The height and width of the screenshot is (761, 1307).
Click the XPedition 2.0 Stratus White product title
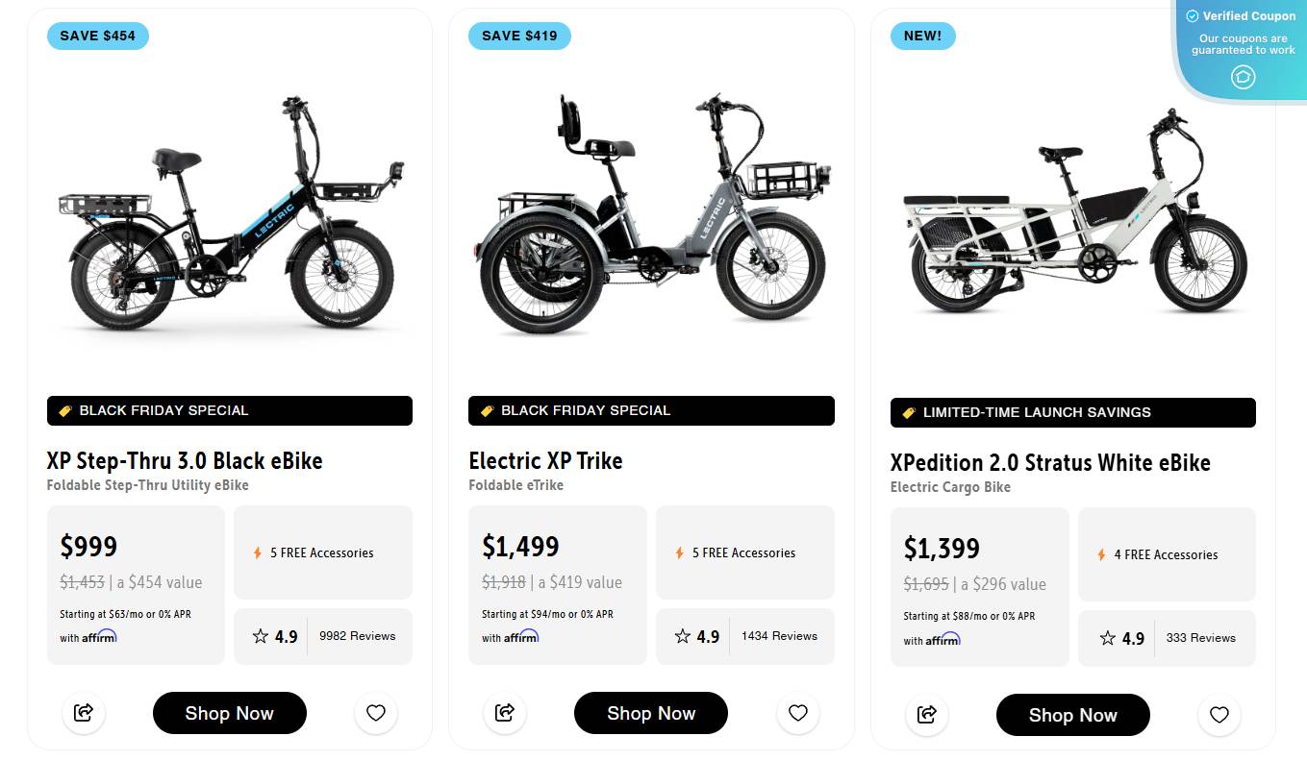(1050, 462)
